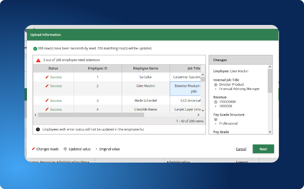The width and height of the screenshot is (304, 189).
Task: Select the Director Product job title cell
Action: coord(185,89)
